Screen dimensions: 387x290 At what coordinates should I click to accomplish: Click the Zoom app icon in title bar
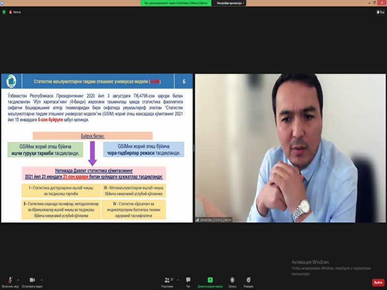(x=2, y=3)
